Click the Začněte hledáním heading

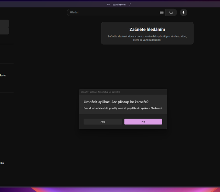pyautogui.click(x=147, y=29)
